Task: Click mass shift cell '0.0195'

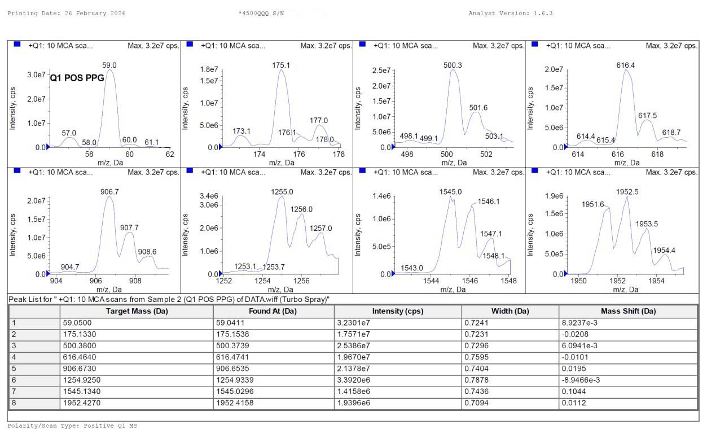Action: point(628,369)
